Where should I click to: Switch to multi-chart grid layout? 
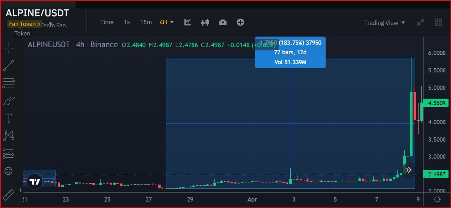439,22
